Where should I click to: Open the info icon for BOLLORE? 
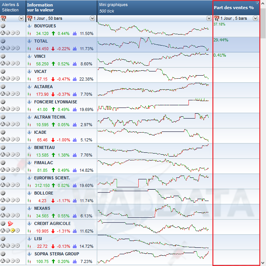point(29,193)
